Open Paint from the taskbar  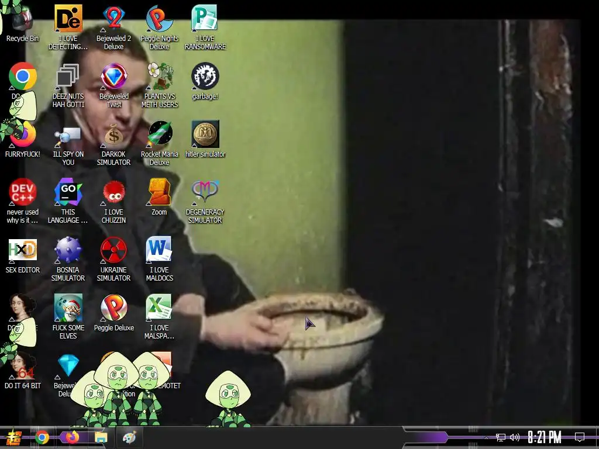pyautogui.click(x=129, y=437)
